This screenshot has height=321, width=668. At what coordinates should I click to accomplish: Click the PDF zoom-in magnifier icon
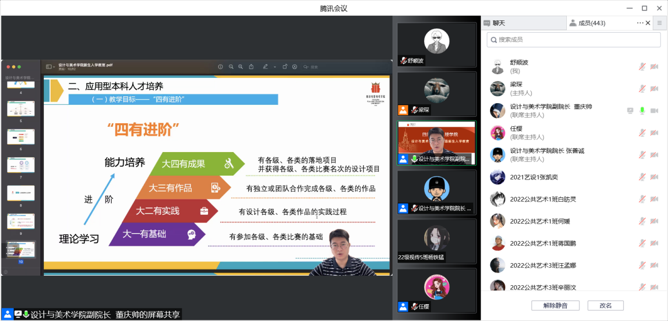241,67
